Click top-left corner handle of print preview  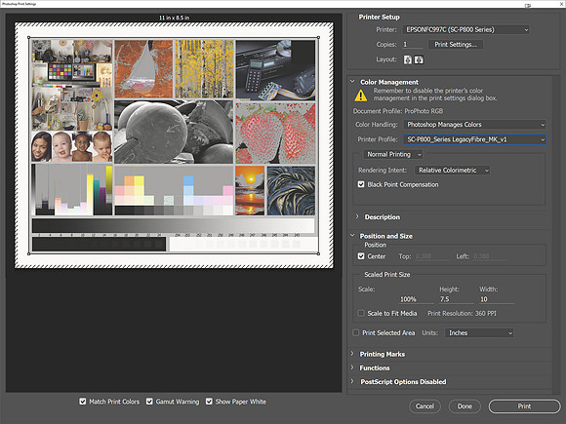29,37
